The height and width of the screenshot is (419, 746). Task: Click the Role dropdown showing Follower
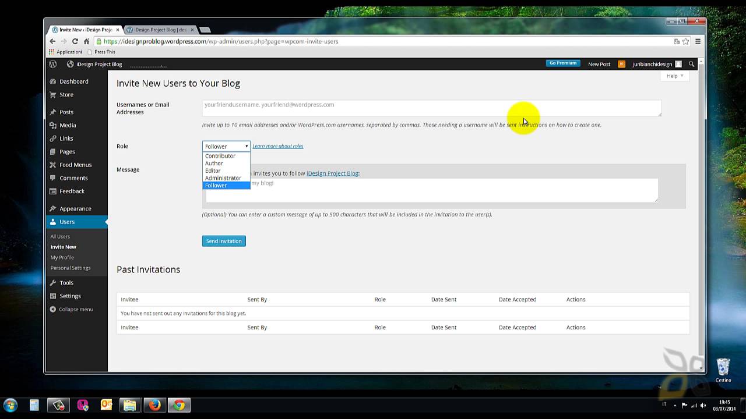pyautogui.click(x=226, y=146)
